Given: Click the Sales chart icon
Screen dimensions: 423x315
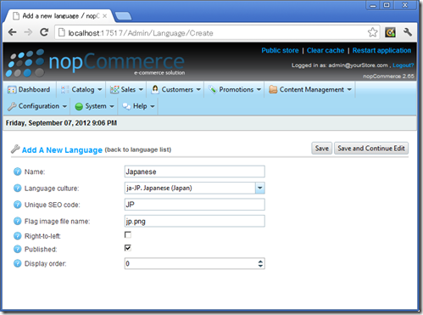Looking at the screenshot, I should [x=114, y=90].
